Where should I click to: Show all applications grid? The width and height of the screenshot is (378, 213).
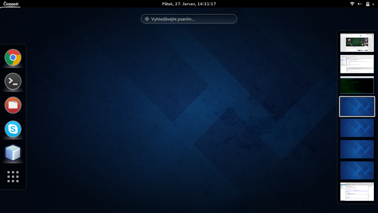13,177
